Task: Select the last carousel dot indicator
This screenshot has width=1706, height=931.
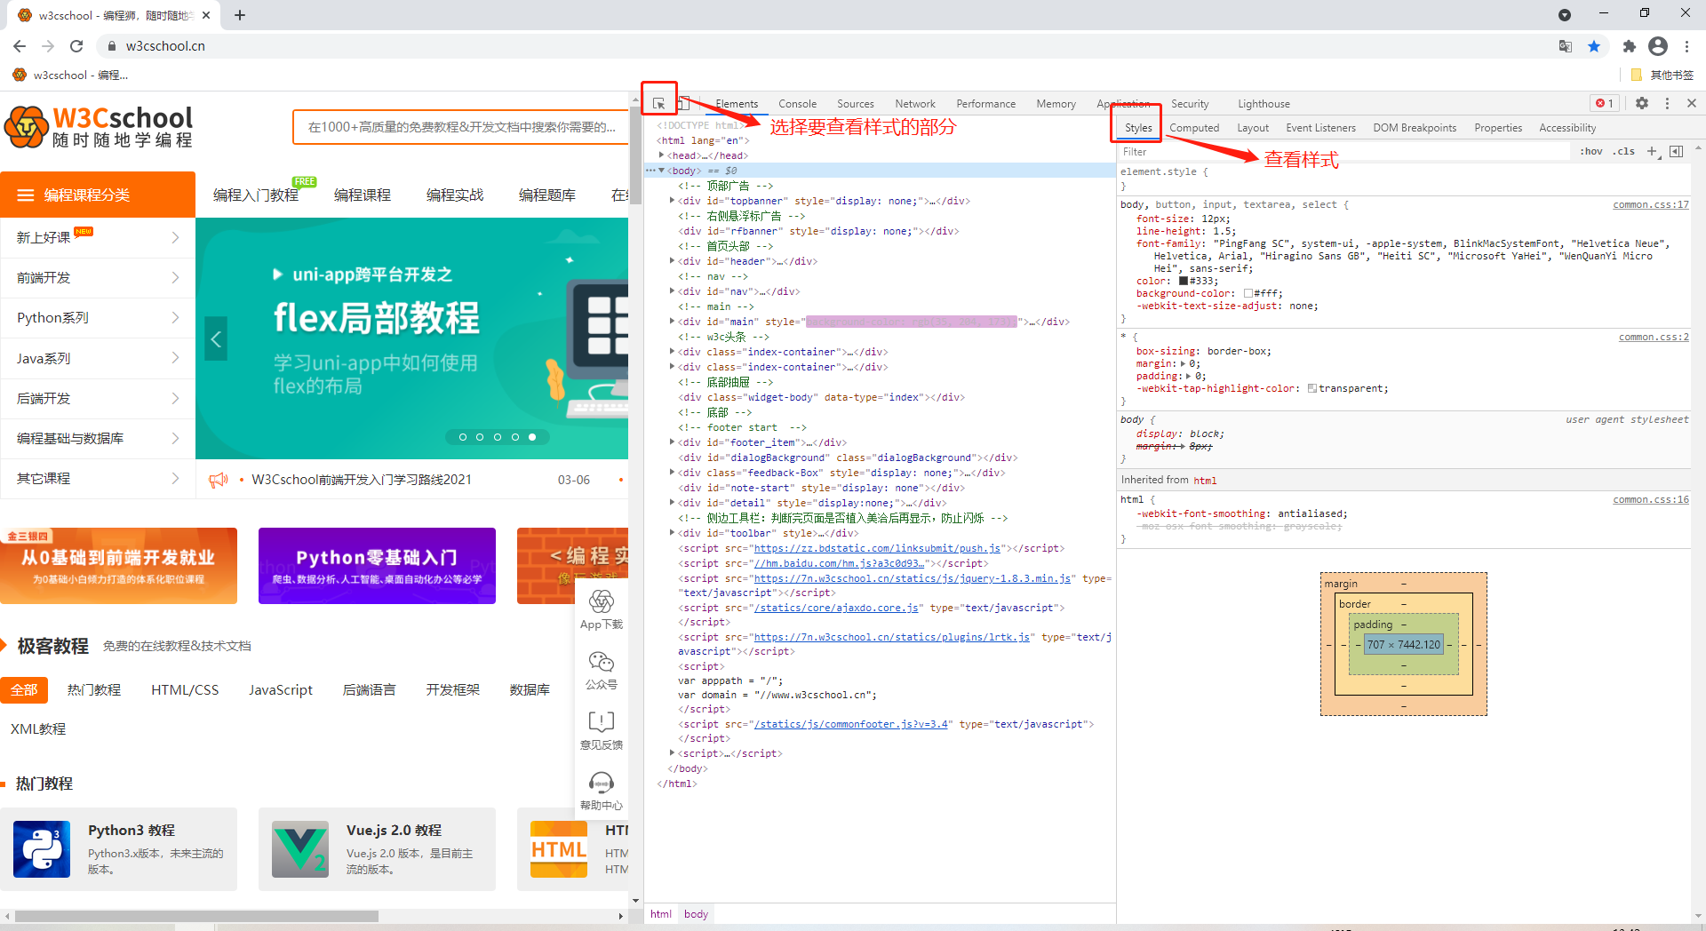Action: tap(532, 437)
